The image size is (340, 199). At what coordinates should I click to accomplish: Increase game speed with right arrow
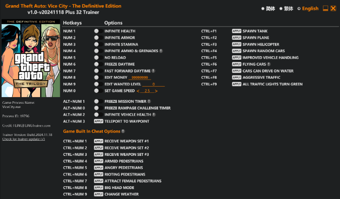[x=156, y=91]
